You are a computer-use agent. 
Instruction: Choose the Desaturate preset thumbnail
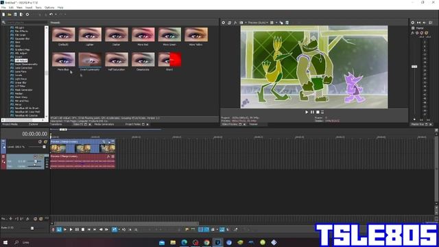click(143, 60)
